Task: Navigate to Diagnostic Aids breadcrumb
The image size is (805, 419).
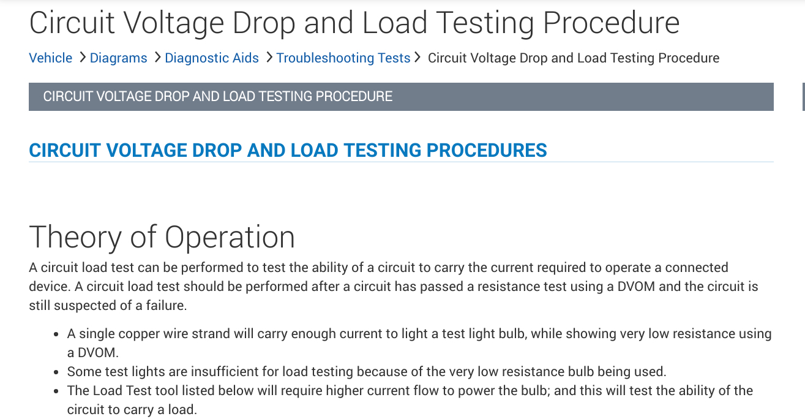Action: click(212, 58)
